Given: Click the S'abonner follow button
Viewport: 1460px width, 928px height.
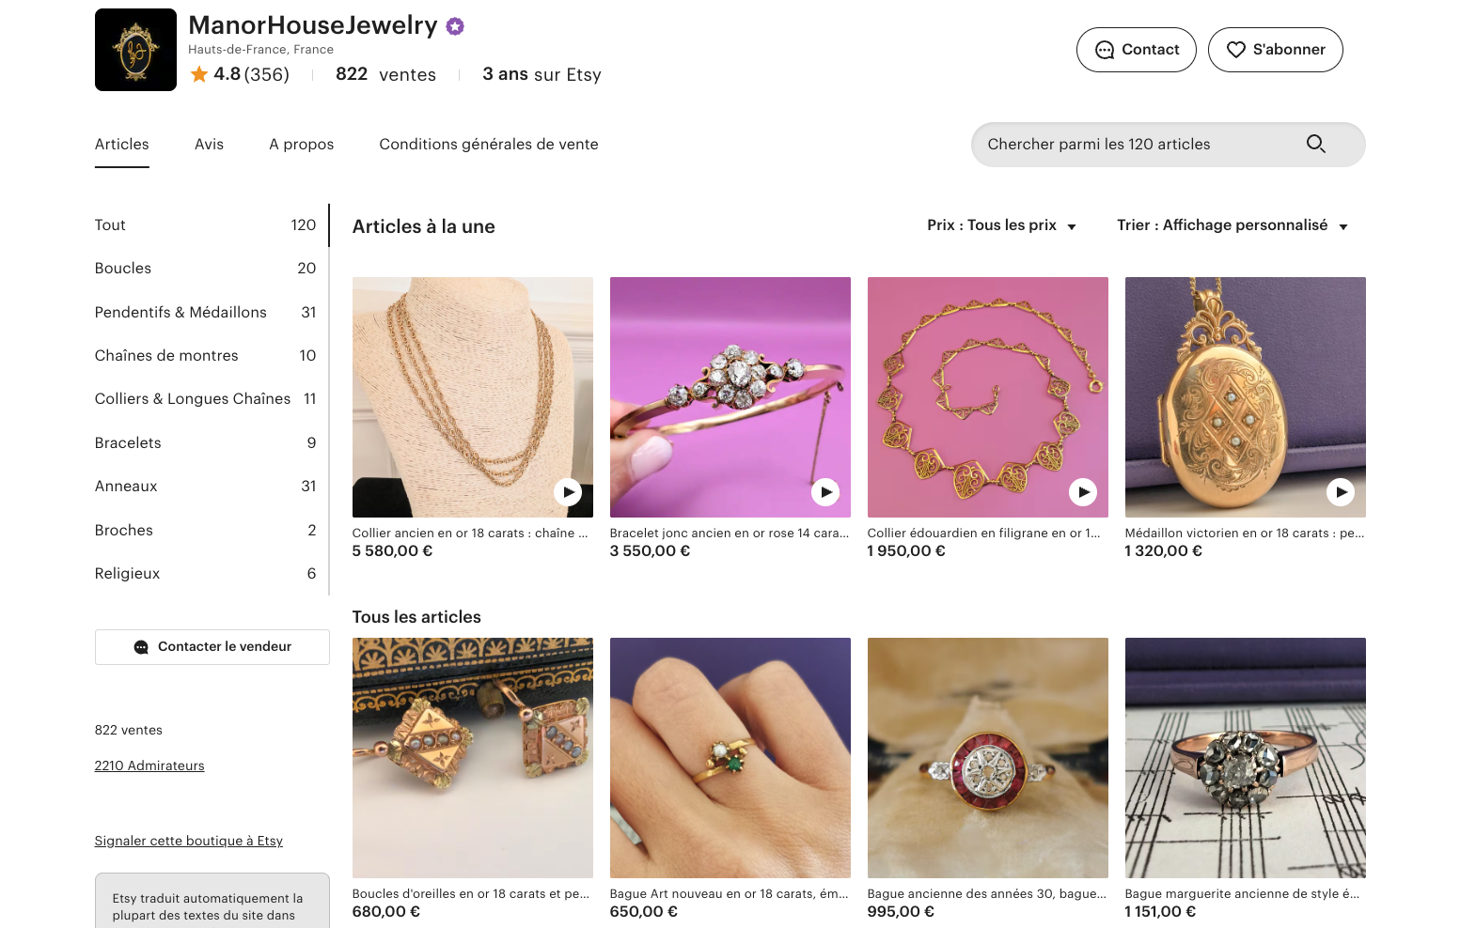Looking at the screenshot, I should pyautogui.click(x=1275, y=50).
